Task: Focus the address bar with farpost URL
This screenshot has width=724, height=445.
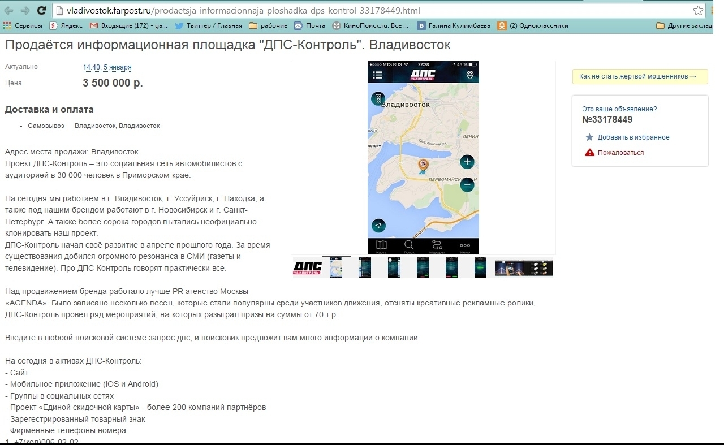Action: [373, 10]
